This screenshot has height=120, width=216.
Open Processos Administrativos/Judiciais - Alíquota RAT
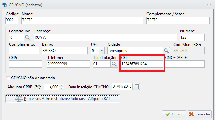(63, 99)
